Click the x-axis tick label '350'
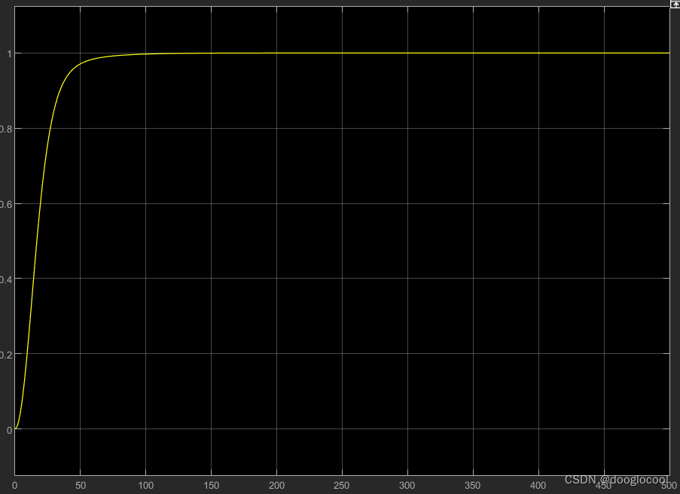Viewport: 680px width, 494px height. tap(473, 485)
